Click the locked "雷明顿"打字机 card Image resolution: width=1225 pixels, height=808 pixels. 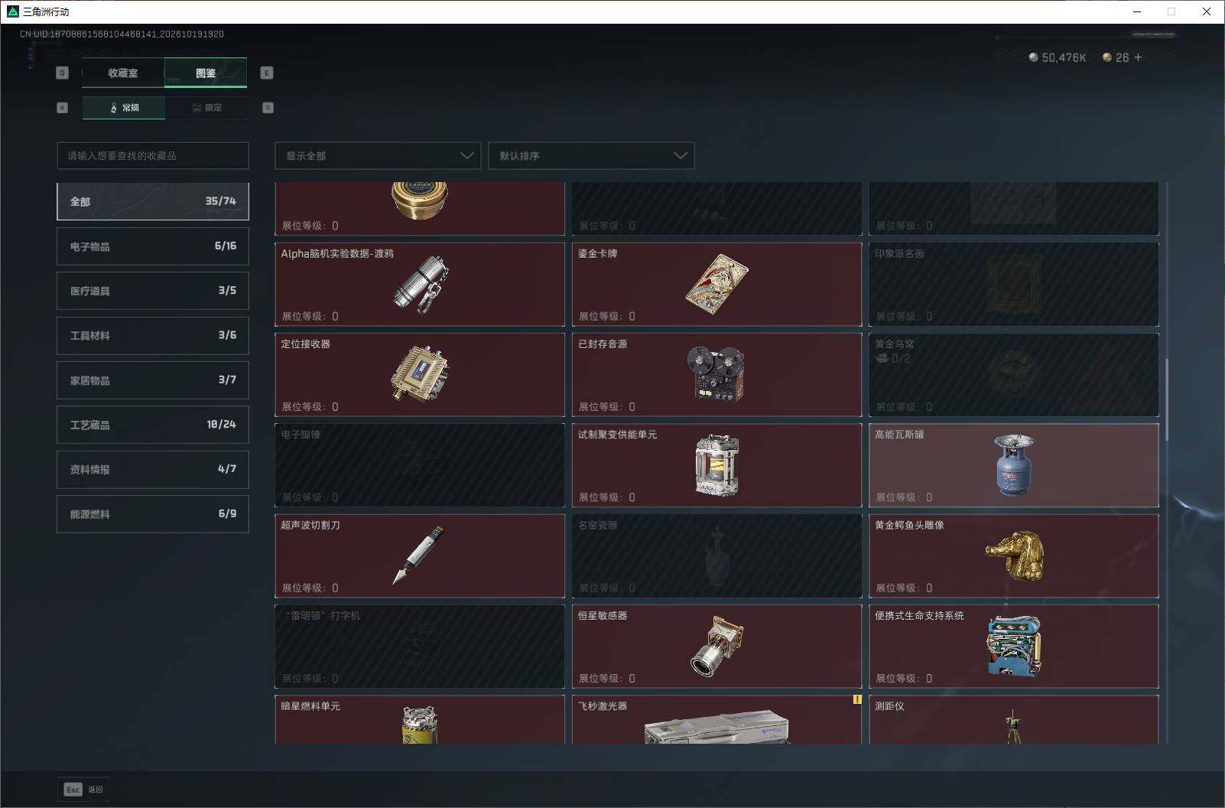coord(420,647)
